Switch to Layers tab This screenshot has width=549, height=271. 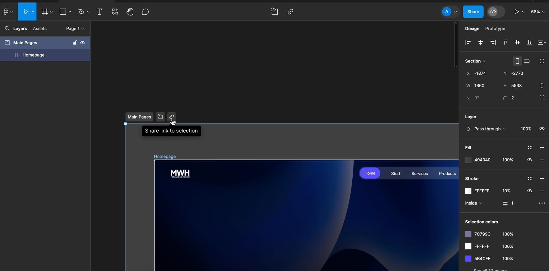pos(20,28)
